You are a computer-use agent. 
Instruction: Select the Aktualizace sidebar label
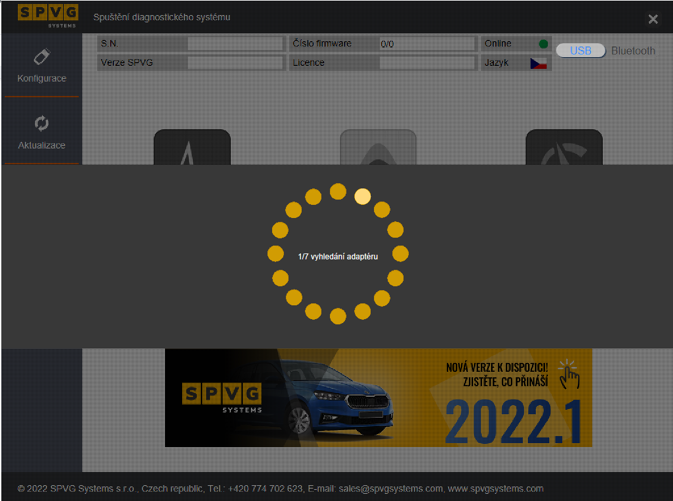click(x=41, y=145)
